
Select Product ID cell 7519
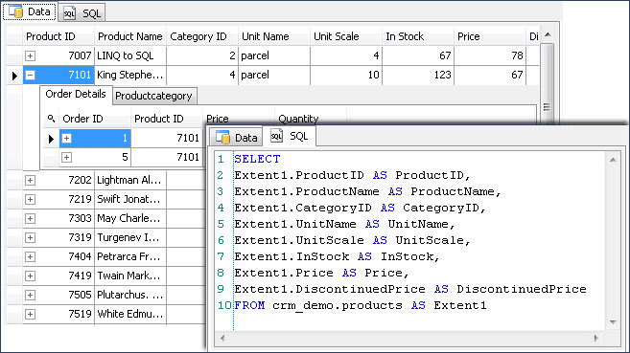pos(58,315)
